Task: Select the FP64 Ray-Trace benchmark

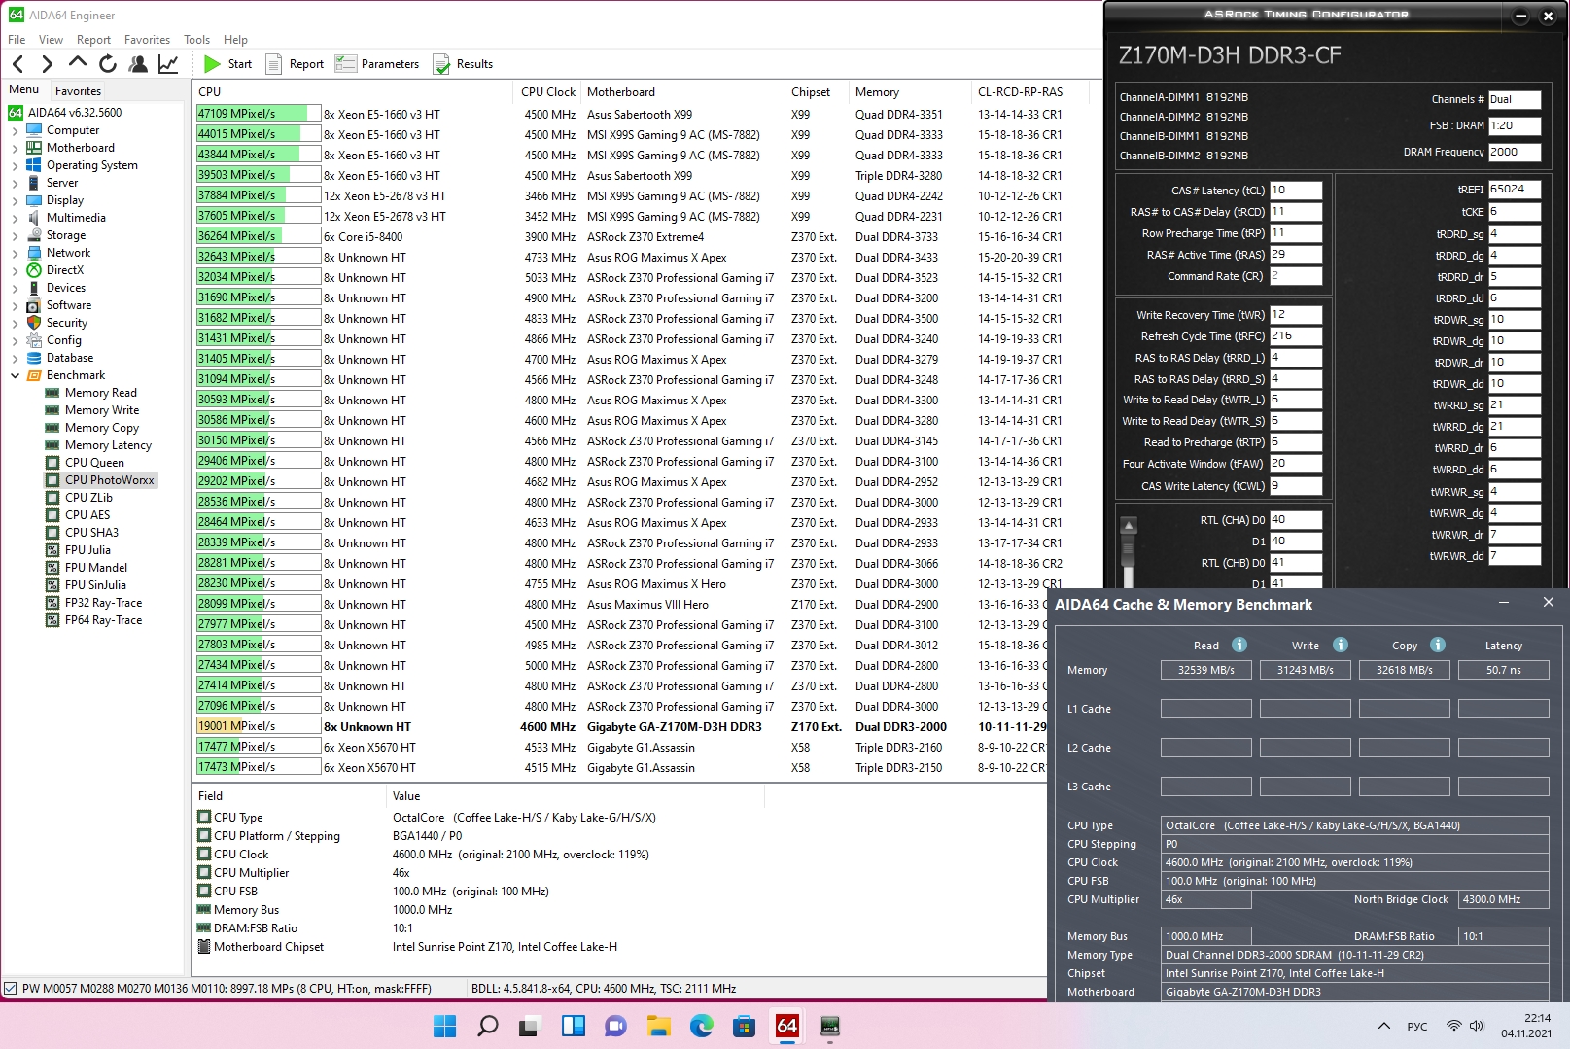Action: coord(103,620)
